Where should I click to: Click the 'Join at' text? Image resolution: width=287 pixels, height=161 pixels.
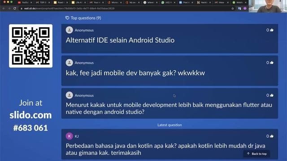point(30,103)
